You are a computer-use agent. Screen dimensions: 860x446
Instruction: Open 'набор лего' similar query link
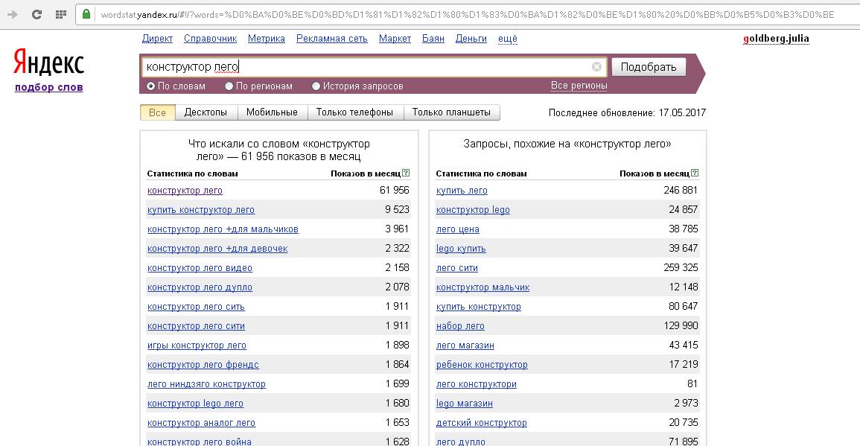[460, 326]
